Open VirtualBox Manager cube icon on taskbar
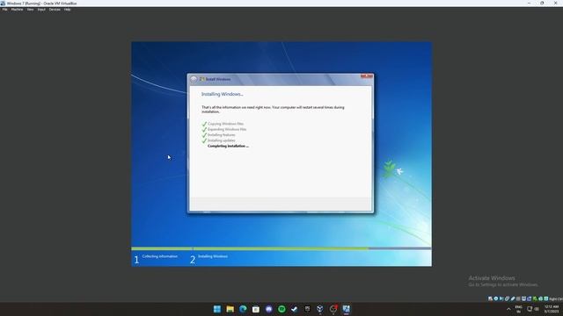The width and height of the screenshot is (563, 316). pos(320,309)
